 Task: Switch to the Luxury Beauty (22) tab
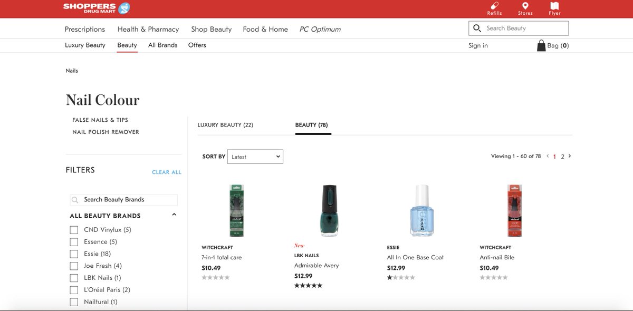pyautogui.click(x=225, y=125)
